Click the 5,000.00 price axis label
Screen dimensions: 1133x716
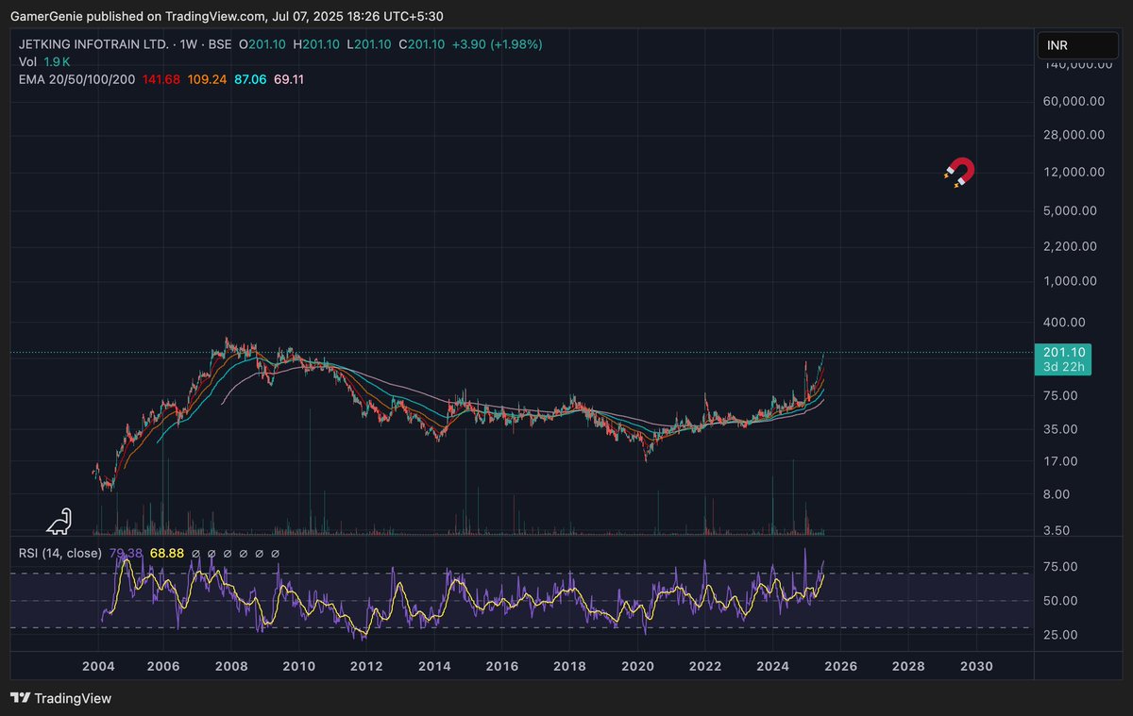pyautogui.click(x=1068, y=210)
